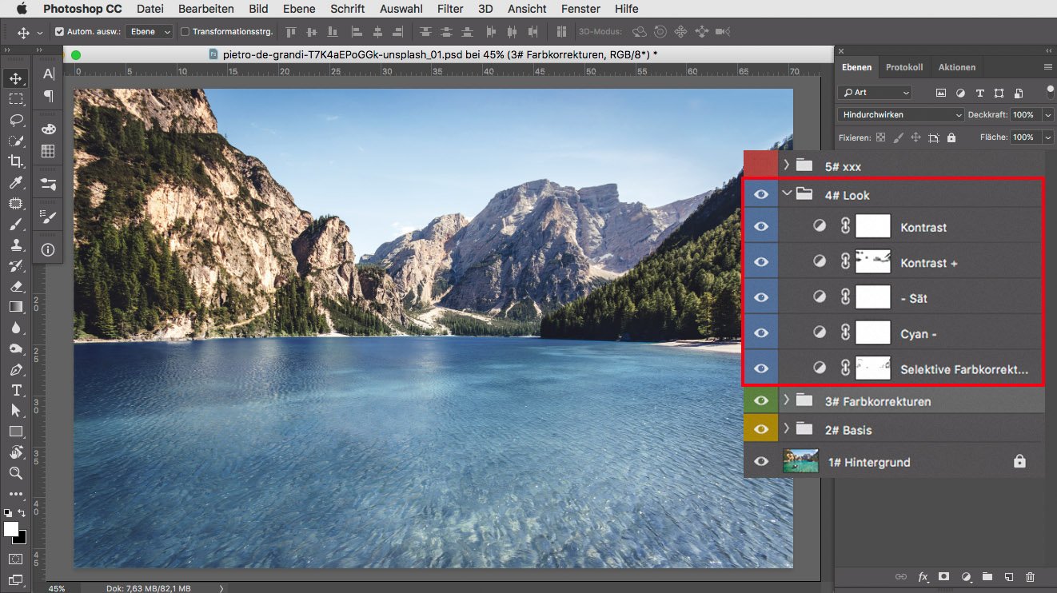Select the Rectangular Marquee tool
The width and height of the screenshot is (1057, 593).
click(16, 99)
